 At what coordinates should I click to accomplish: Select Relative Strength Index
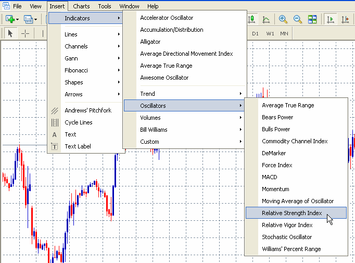(296, 213)
